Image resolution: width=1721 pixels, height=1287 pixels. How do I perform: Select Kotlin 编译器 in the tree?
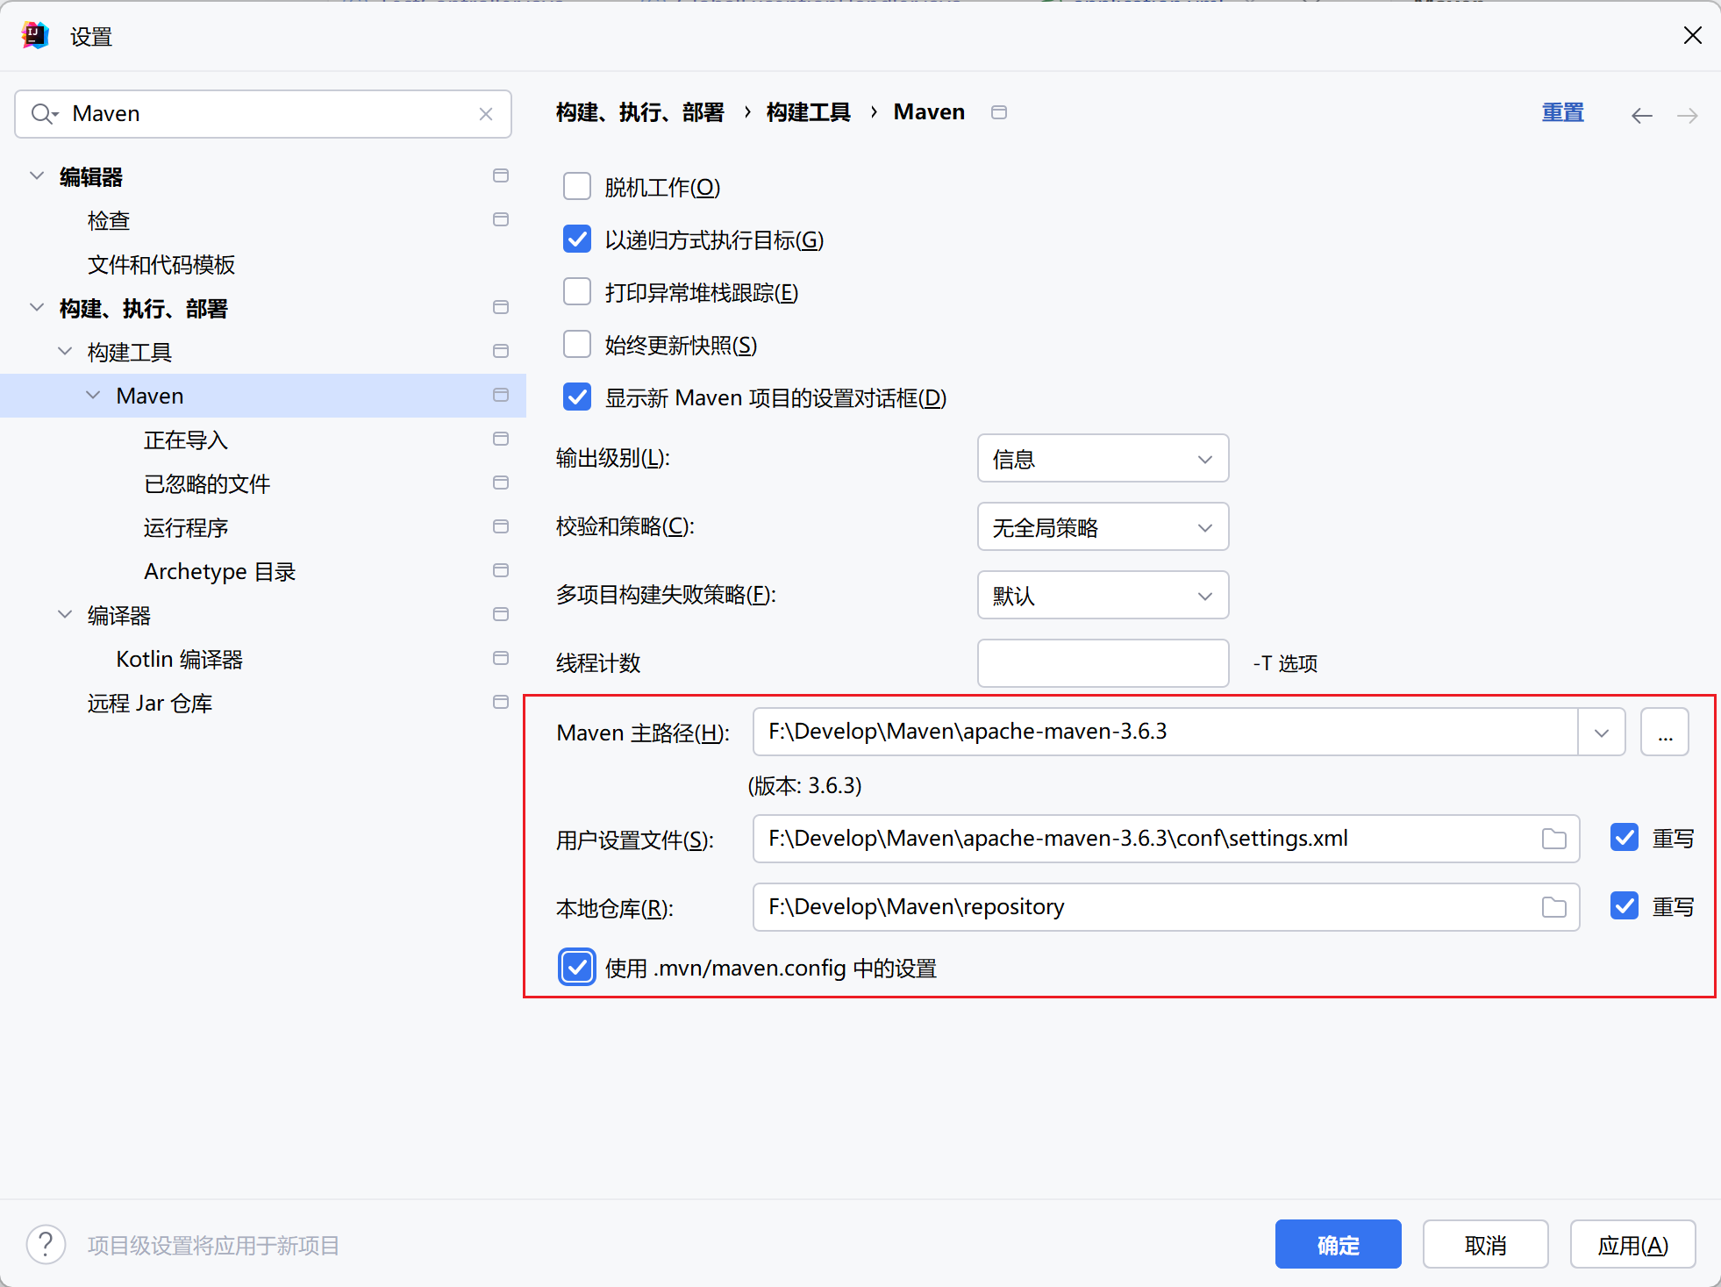[180, 660]
